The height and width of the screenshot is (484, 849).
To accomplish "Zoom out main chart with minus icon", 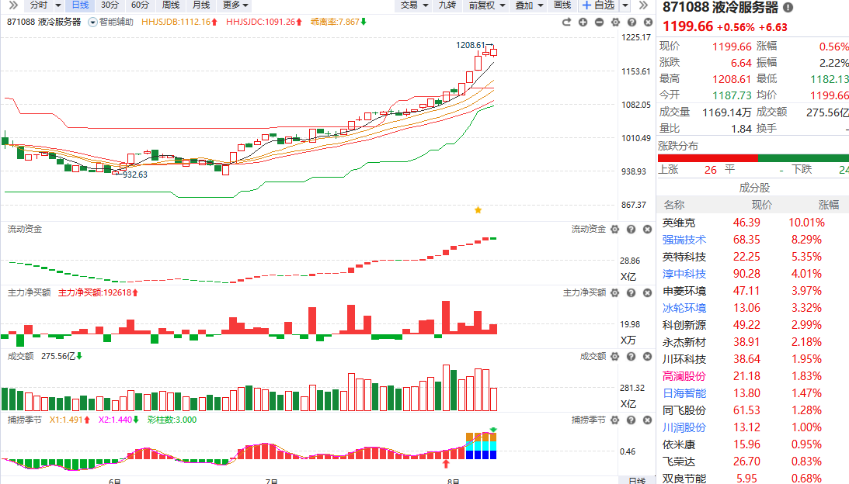I will tap(599, 22).
